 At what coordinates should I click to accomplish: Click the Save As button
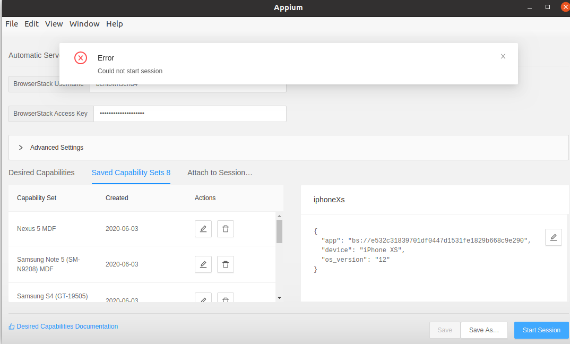tap(484, 330)
